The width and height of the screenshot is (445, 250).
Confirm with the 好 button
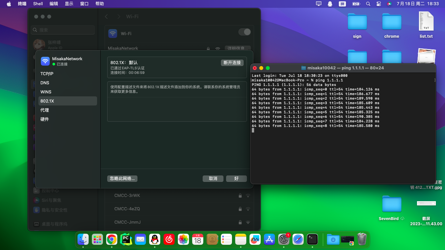pyautogui.click(x=237, y=178)
